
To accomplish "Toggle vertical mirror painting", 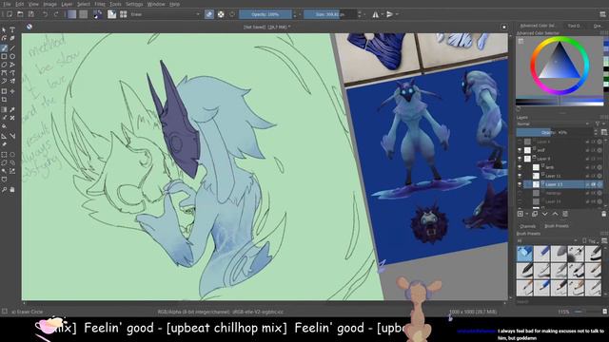I will [389, 14].
